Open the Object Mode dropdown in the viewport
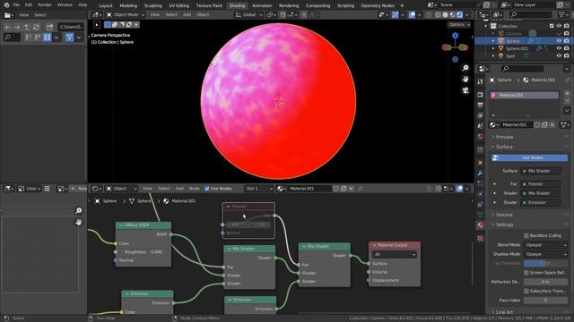Screen dimensions: 574x322 coord(126,15)
